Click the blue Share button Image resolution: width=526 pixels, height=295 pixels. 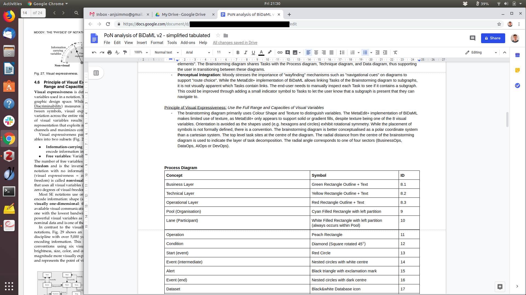tap(493, 38)
